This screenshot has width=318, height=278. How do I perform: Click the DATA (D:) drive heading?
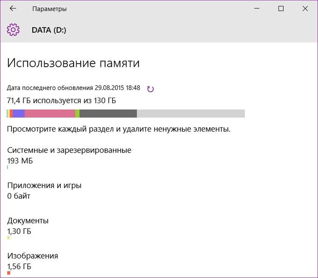(x=49, y=30)
